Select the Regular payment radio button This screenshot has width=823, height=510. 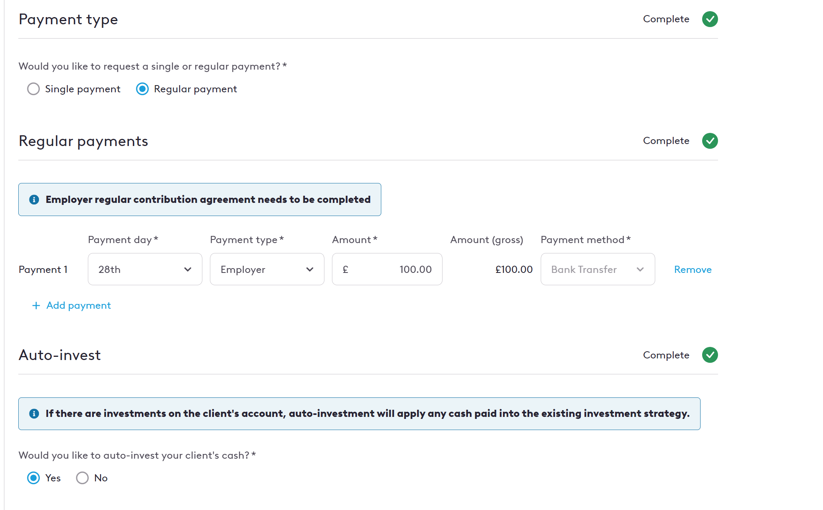point(142,89)
